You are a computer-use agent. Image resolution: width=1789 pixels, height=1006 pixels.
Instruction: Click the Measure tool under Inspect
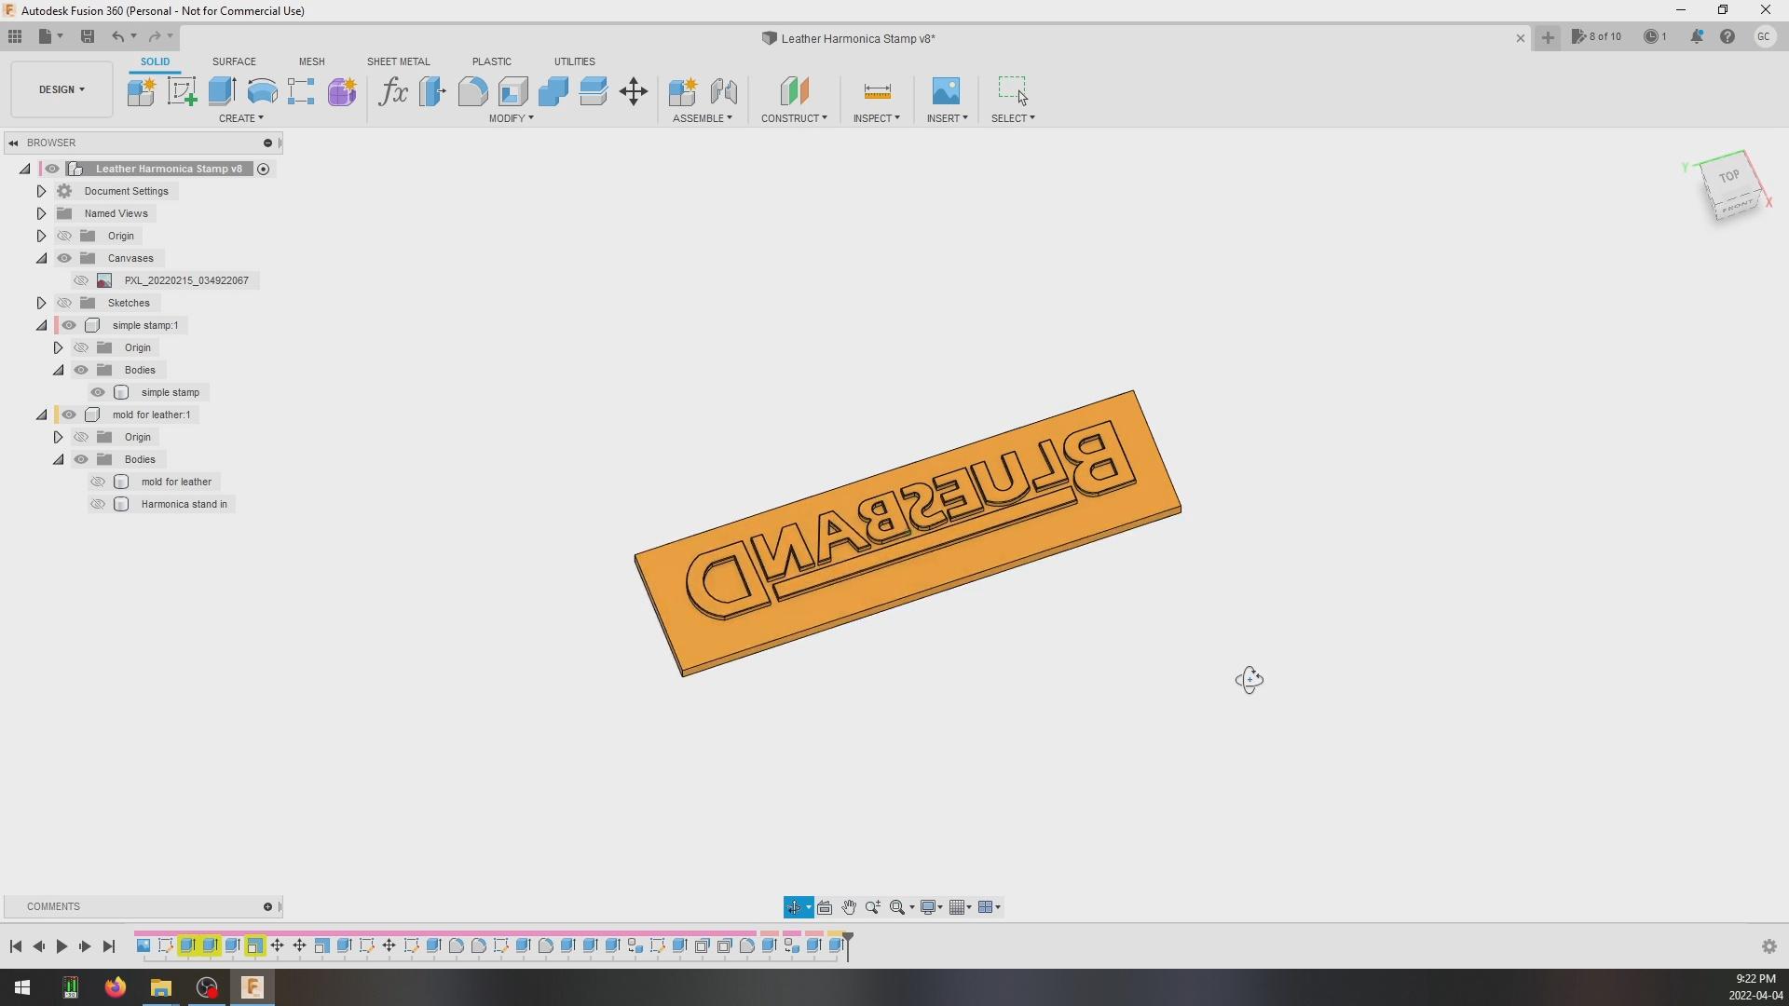pyautogui.click(x=877, y=91)
